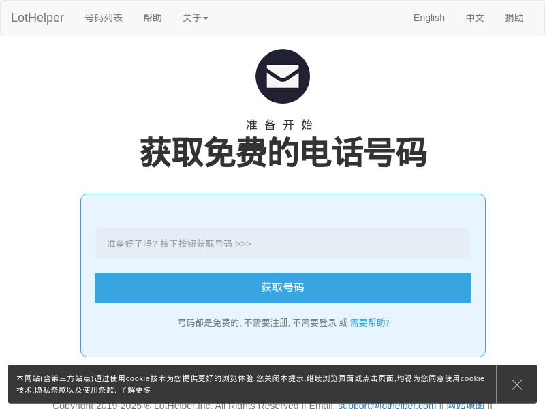545x409 pixels.
Task: Click the caret arrow beside 关于
Action: (206, 18)
